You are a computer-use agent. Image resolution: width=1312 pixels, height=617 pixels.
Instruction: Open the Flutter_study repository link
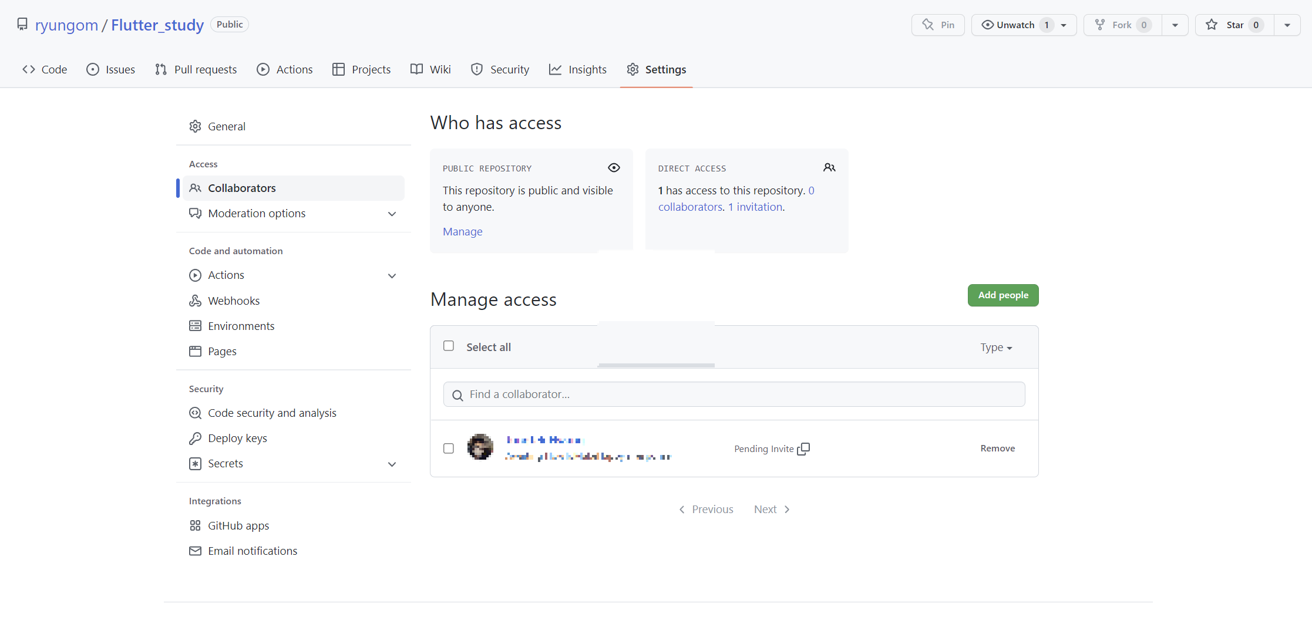coord(157,25)
